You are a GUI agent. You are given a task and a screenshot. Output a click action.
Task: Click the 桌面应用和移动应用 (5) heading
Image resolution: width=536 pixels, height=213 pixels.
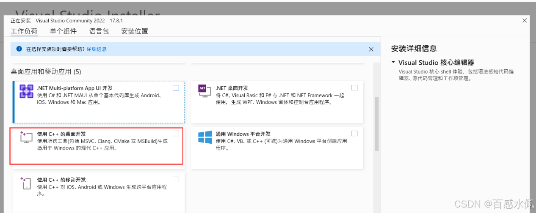tap(46, 72)
